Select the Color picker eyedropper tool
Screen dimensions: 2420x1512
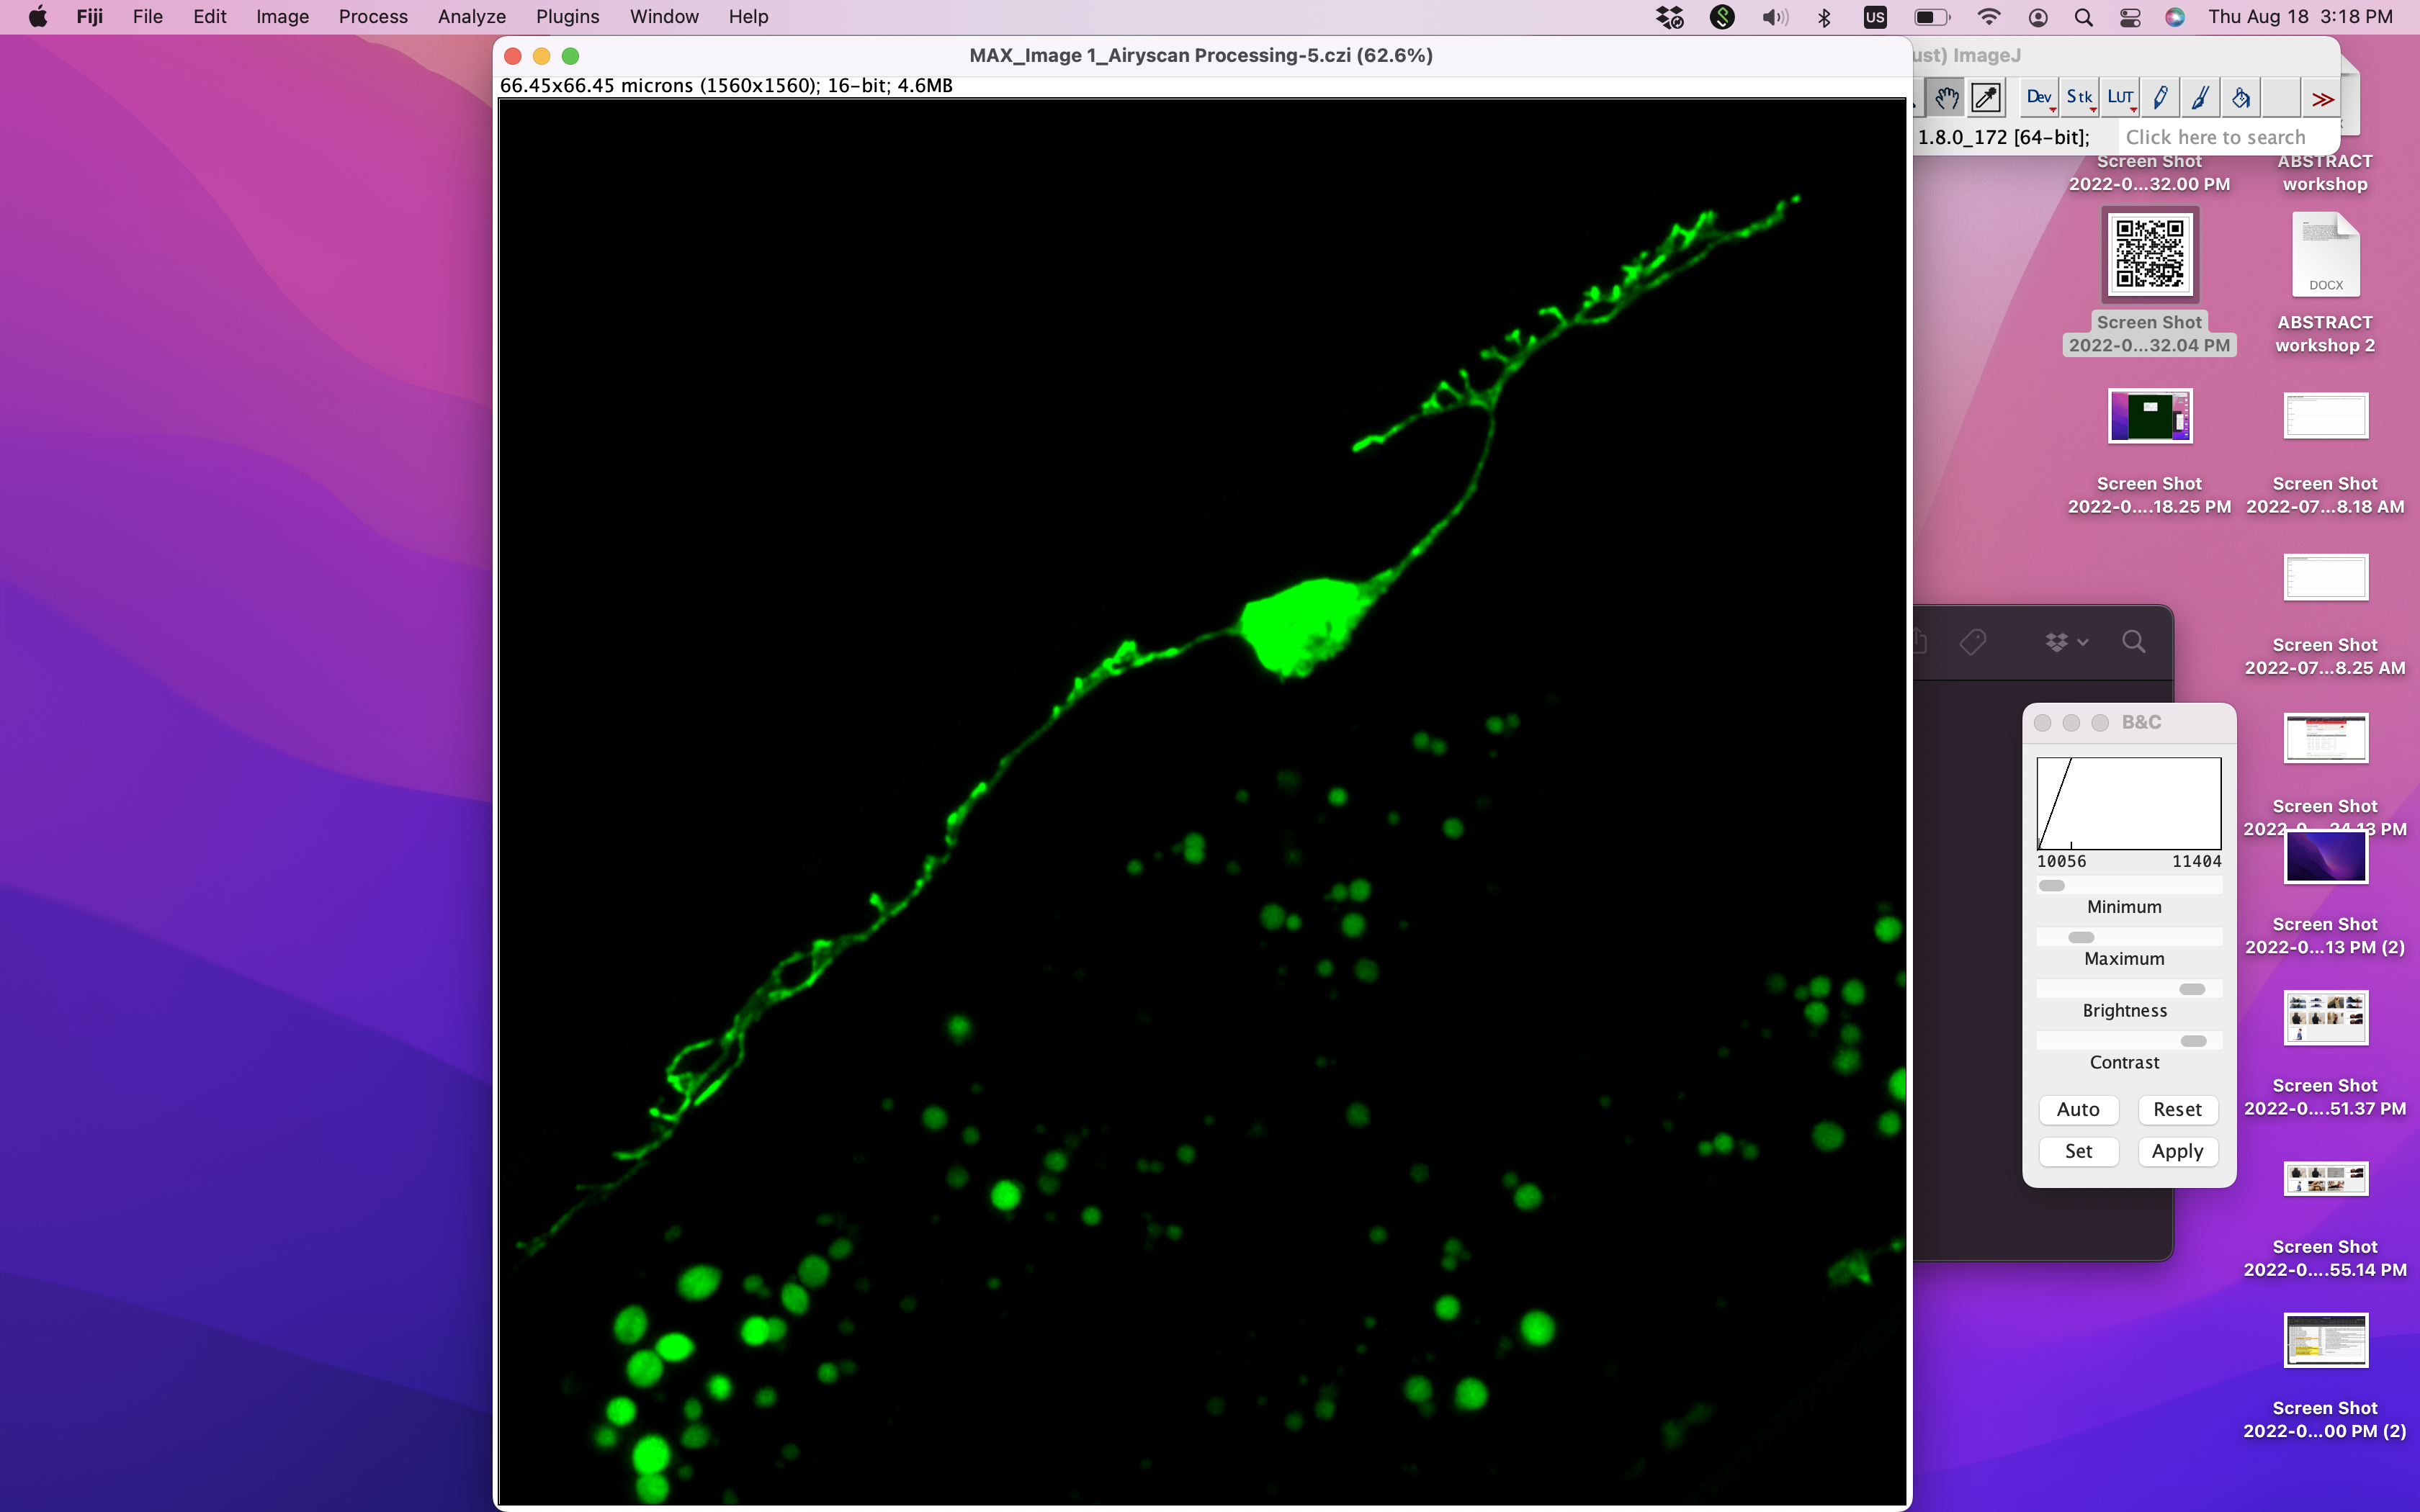(1986, 98)
